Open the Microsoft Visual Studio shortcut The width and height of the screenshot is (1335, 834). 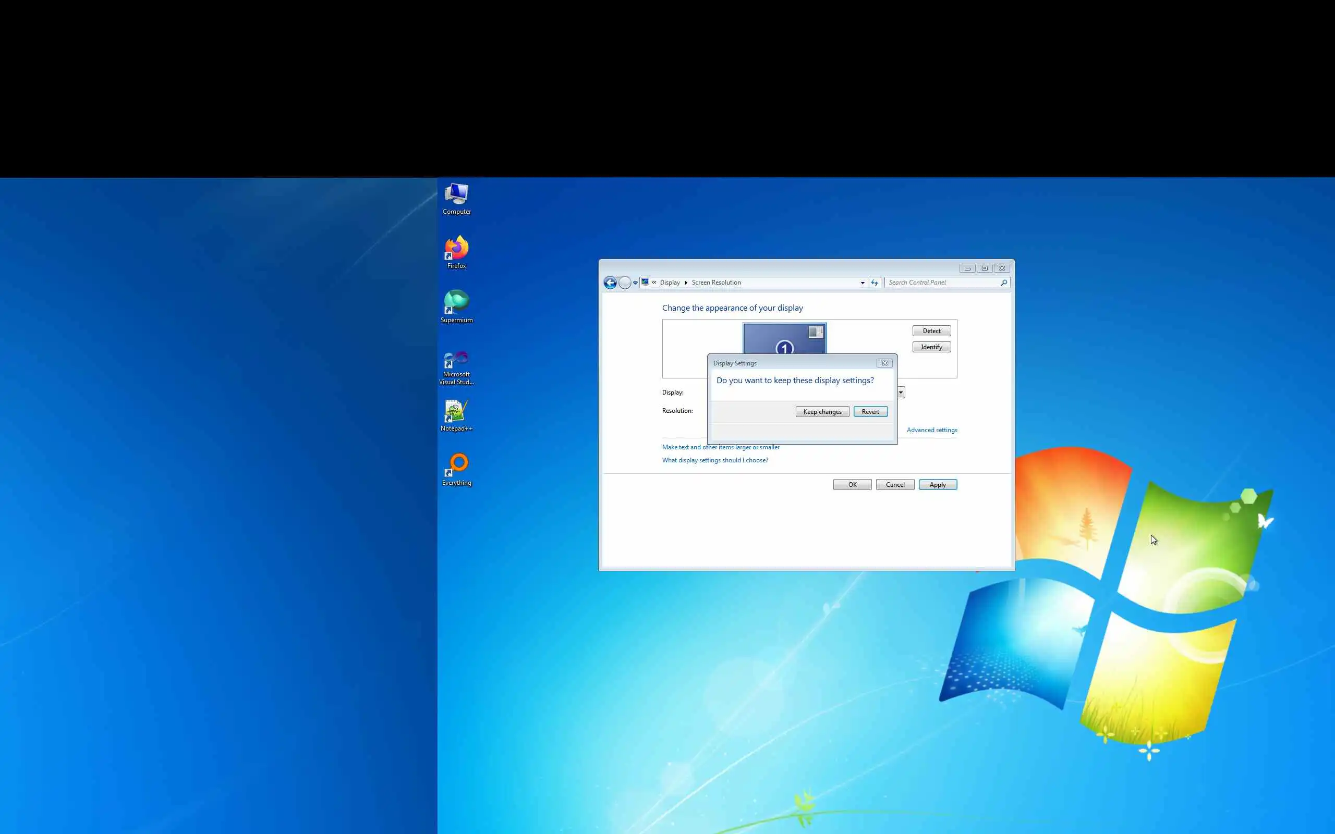tap(456, 365)
